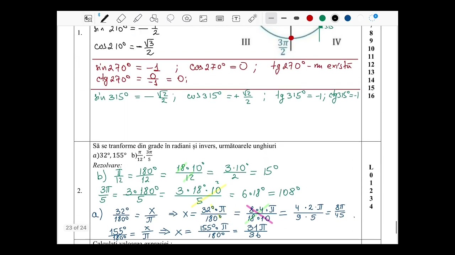Click quadrant label 'IV'
Image resolution: width=455 pixels, height=255 pixels.
point(337,42)
